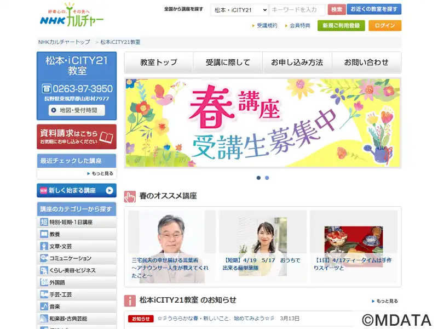Click the 手芸・工芸 category icon
This screenshot has width=438, height=329.
point(44,294)
